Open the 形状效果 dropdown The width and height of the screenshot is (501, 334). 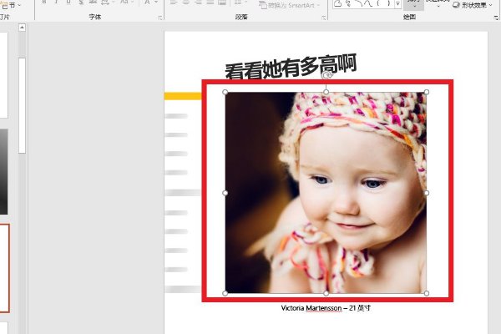point(473,5)
